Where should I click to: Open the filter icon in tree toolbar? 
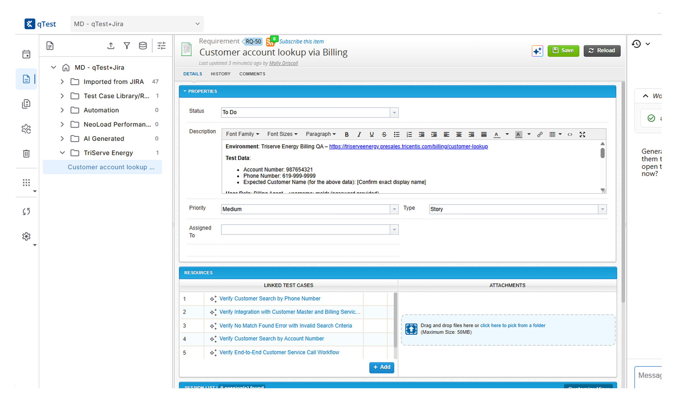point(127,46)
